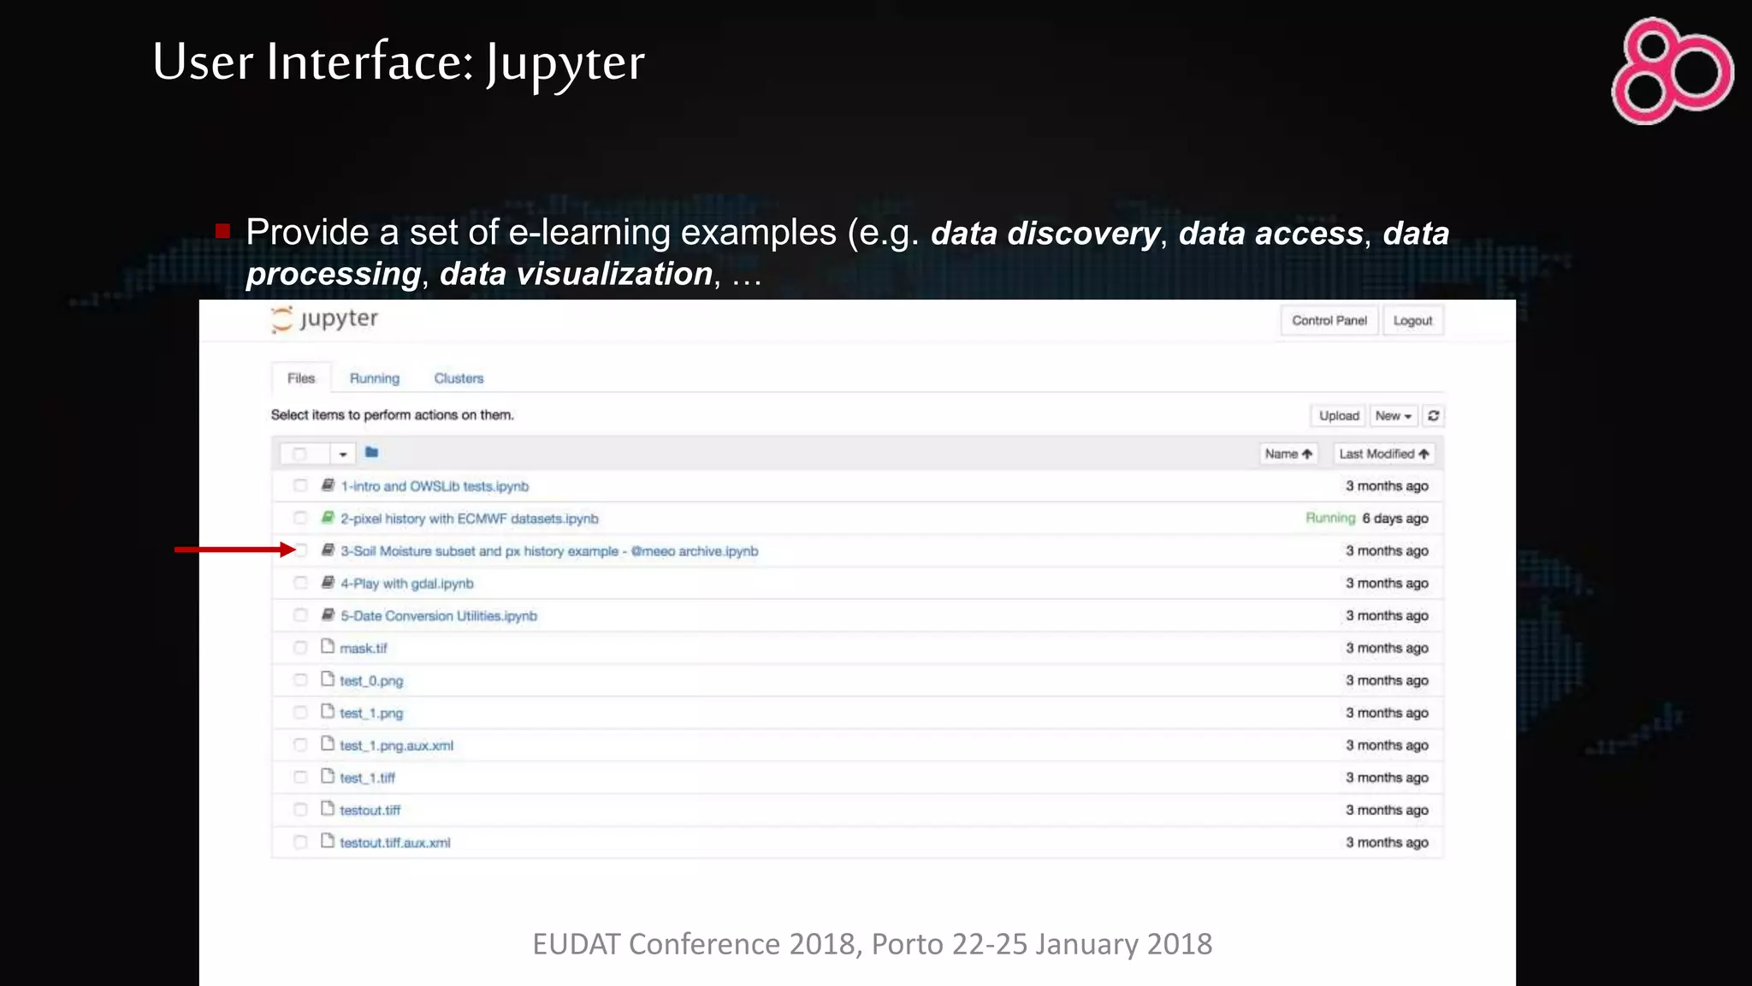The height and width of the screenshot is (986, 1752).
Task: Click green running notebook icon for 2-pixel history
Action: 328,518
